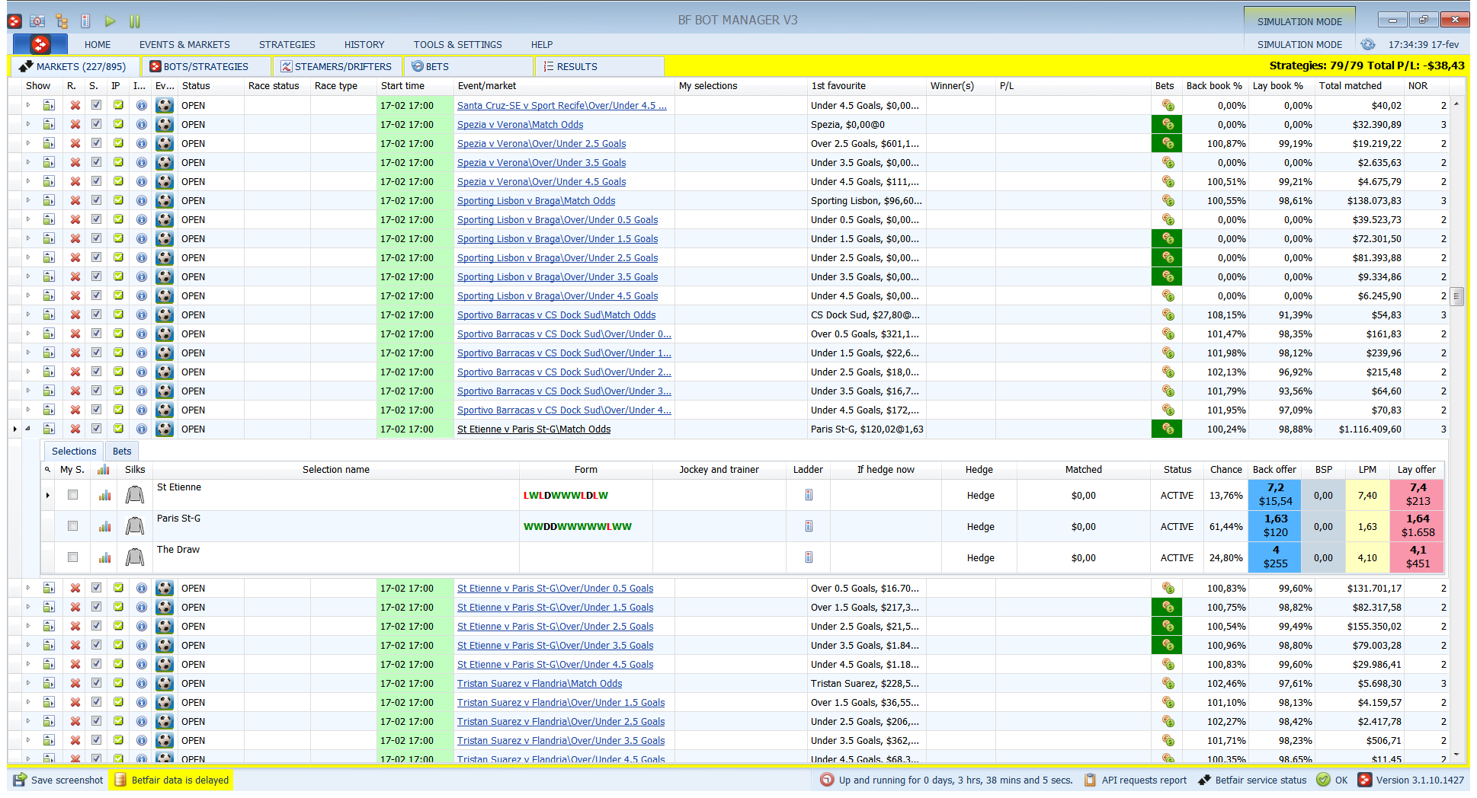Click the Betfair service status arrows icon
1477x798 pixels.
click(x=1204, y=780)
